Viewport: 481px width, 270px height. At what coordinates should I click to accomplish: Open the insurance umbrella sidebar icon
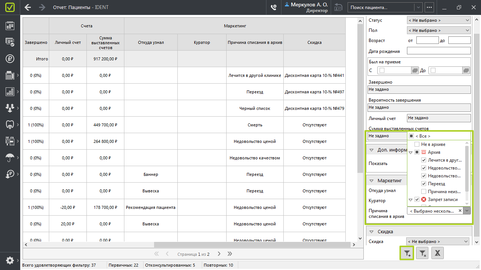(10, 157)
